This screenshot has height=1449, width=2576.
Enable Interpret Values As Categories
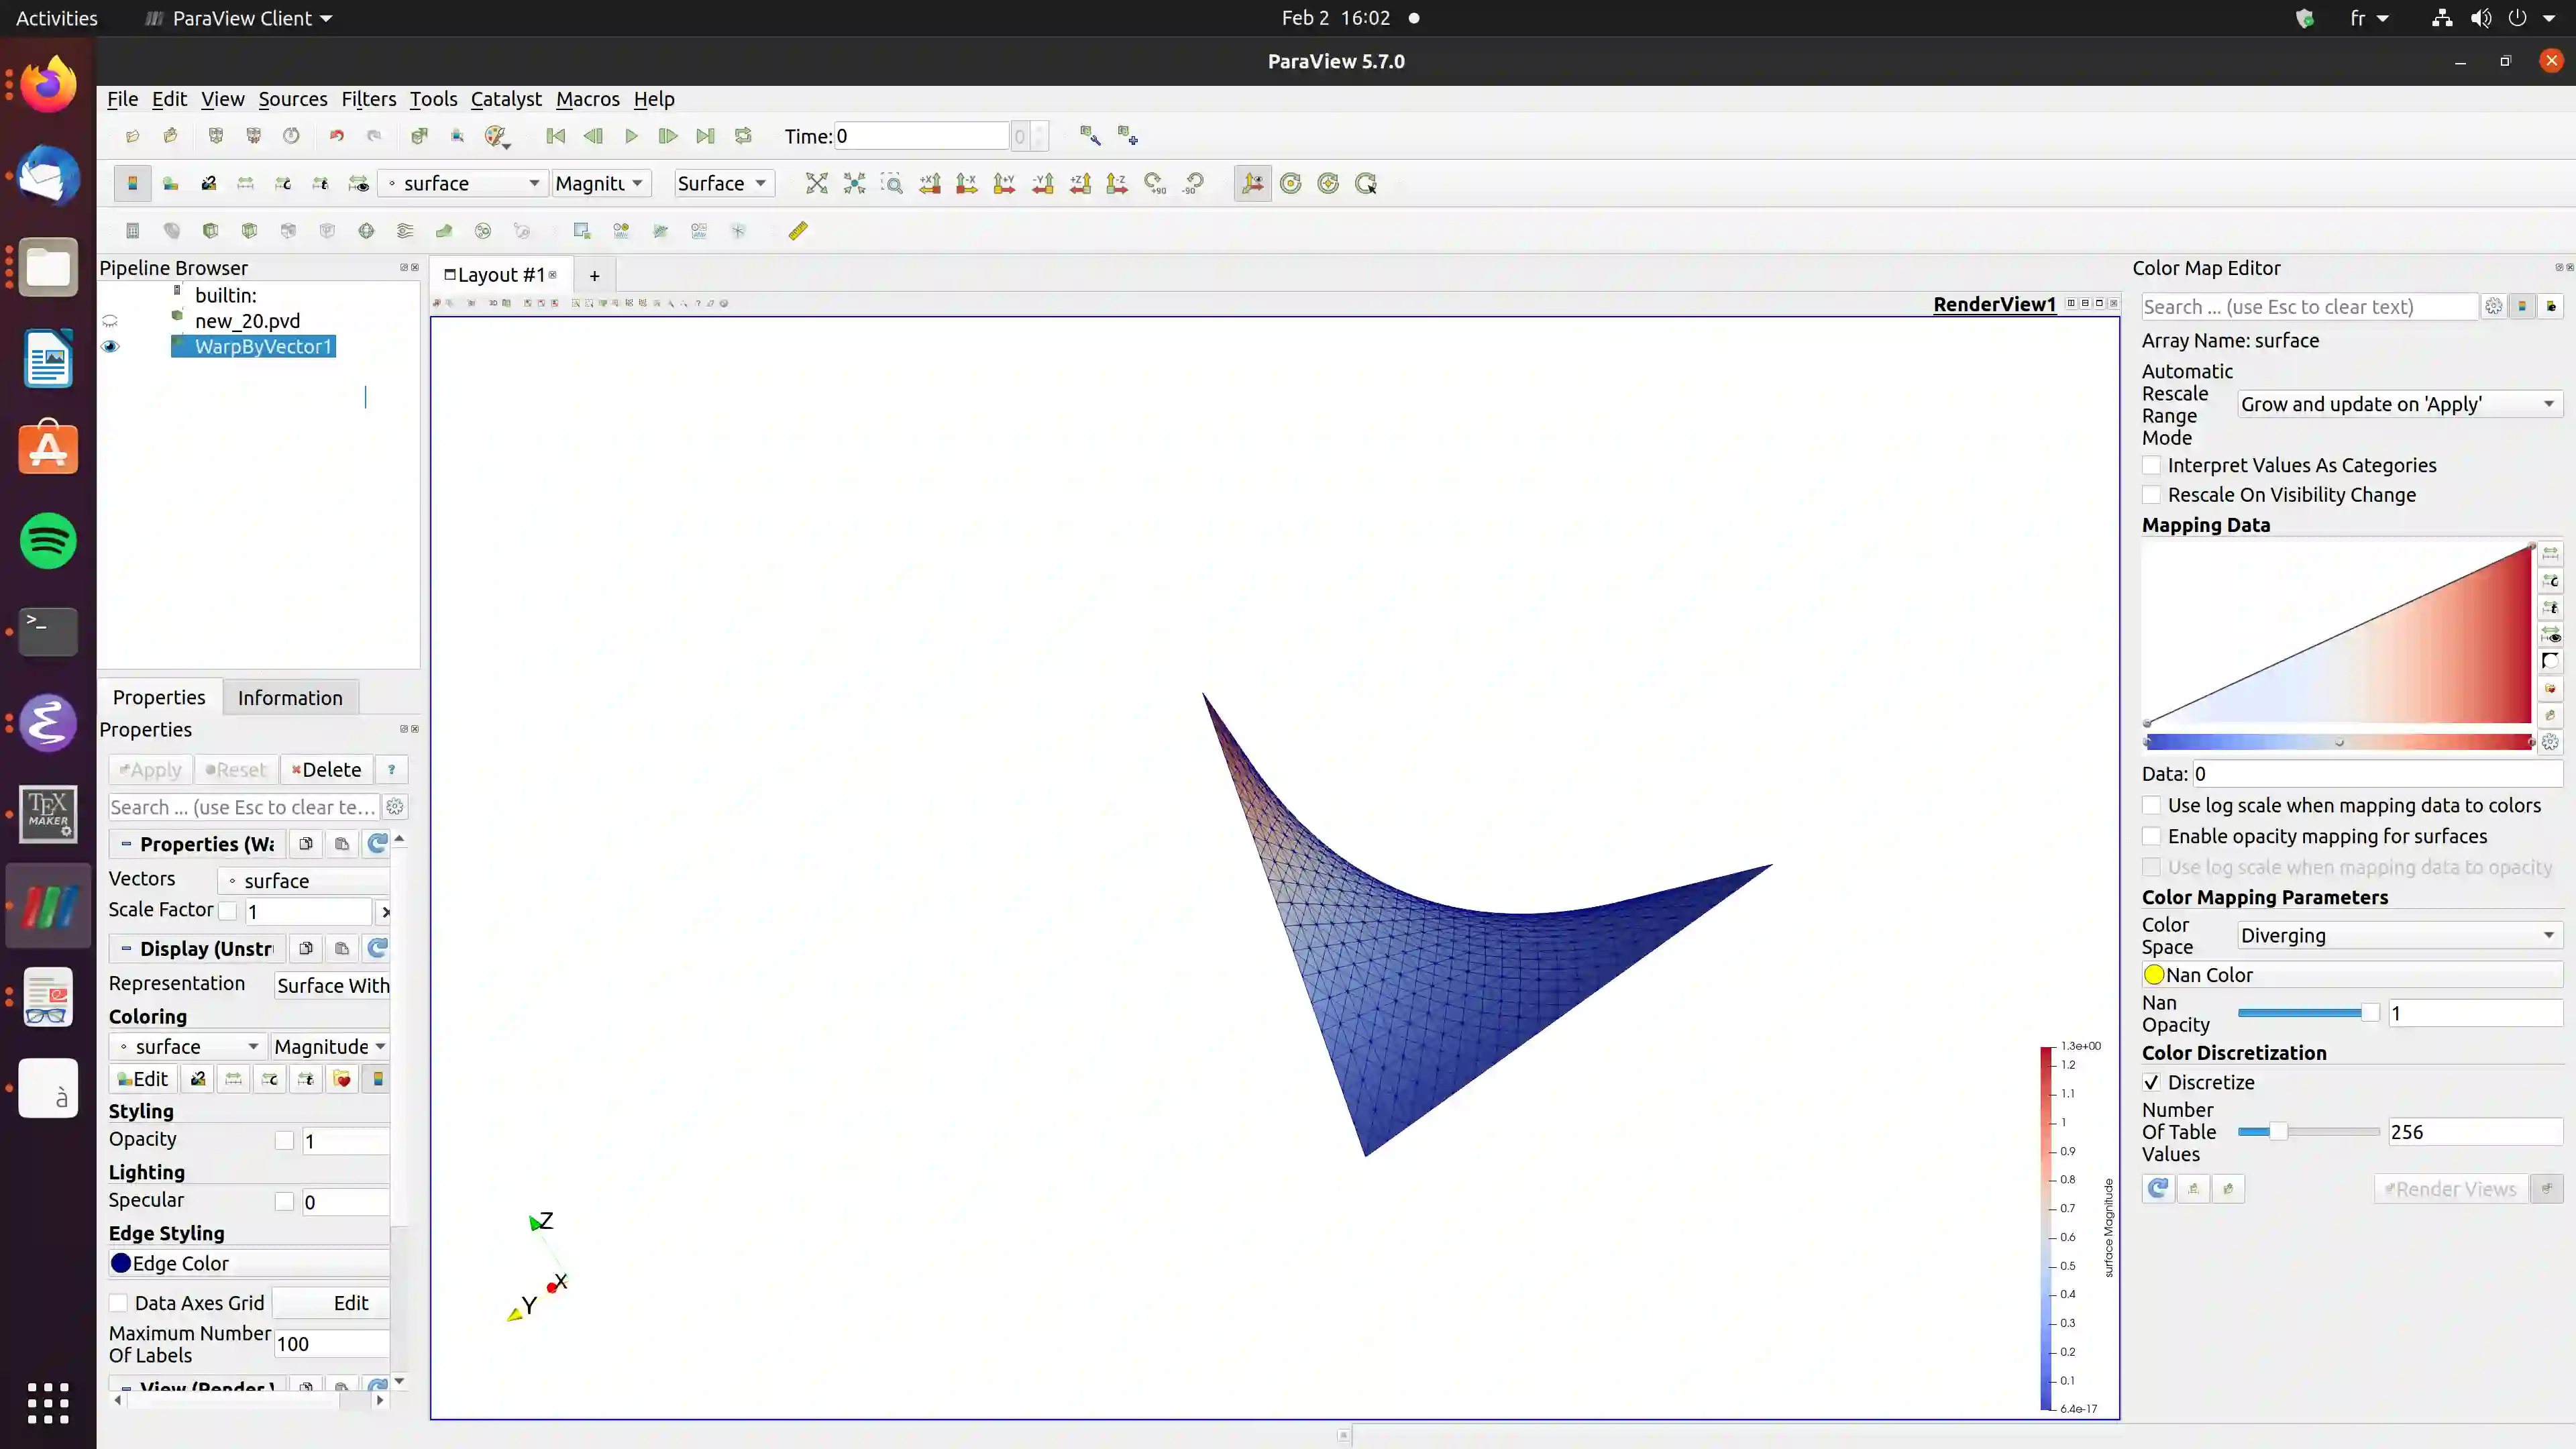[2152, 465]
